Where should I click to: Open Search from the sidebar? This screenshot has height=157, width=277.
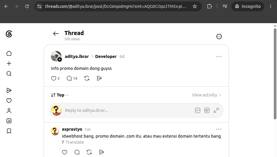click(x=9, y=74)
